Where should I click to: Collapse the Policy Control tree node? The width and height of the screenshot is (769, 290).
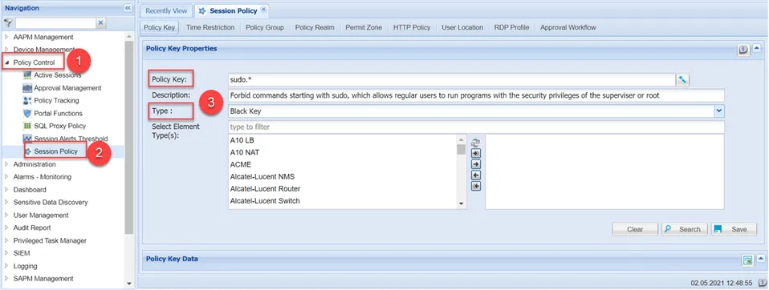click(x=7, y=62)
